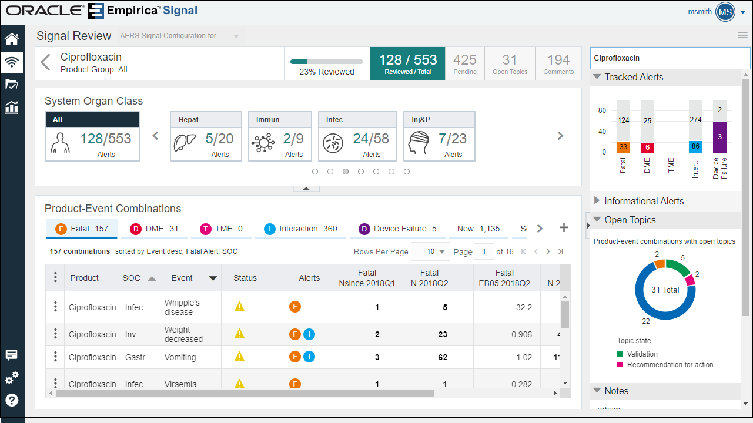Screen dimensions: 753x423
Task: Open the bar chart sidebar icon
Action: [12, 107]
